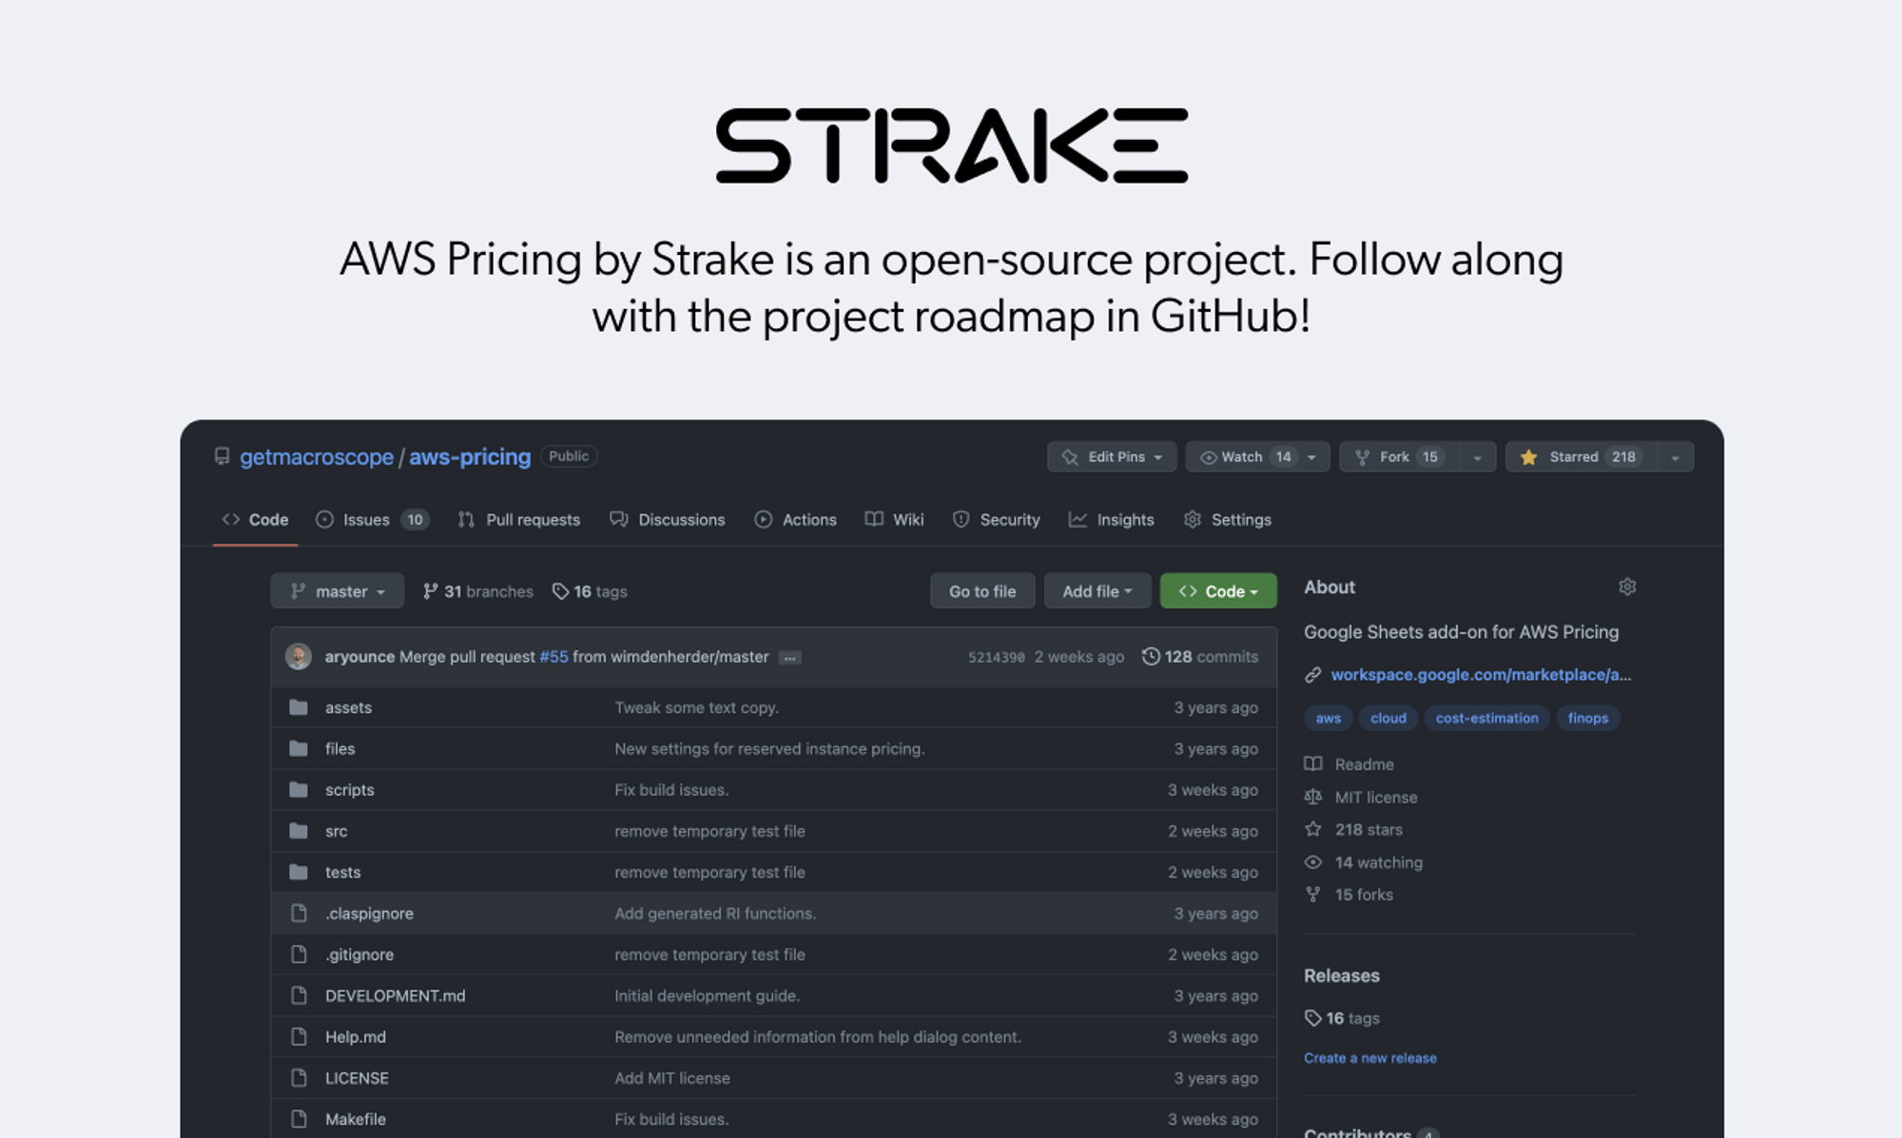Viewport: 1902px width, 1138px height.
Task: Switch to the Code tab
Action: click(255, 520)
